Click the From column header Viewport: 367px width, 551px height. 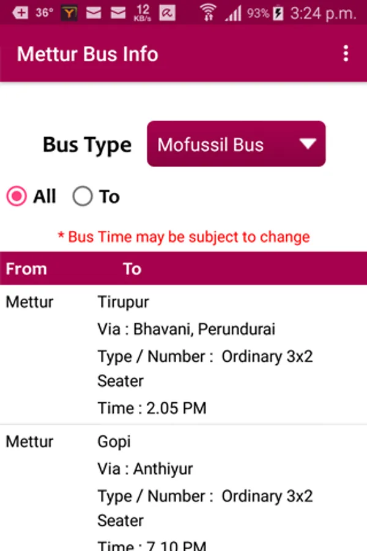[26, 269]
